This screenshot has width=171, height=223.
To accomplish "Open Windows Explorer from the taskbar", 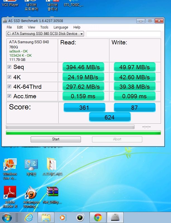I will 46,218.
